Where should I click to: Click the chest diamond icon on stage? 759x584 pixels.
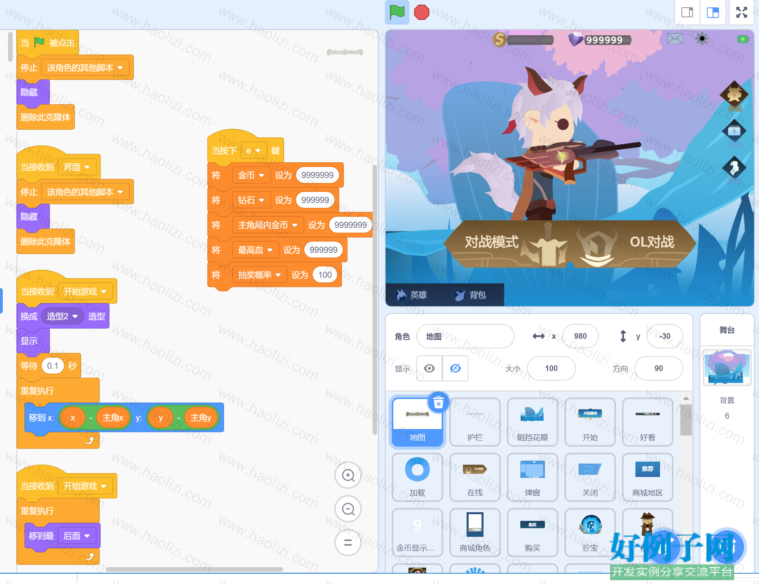(734, 131)
